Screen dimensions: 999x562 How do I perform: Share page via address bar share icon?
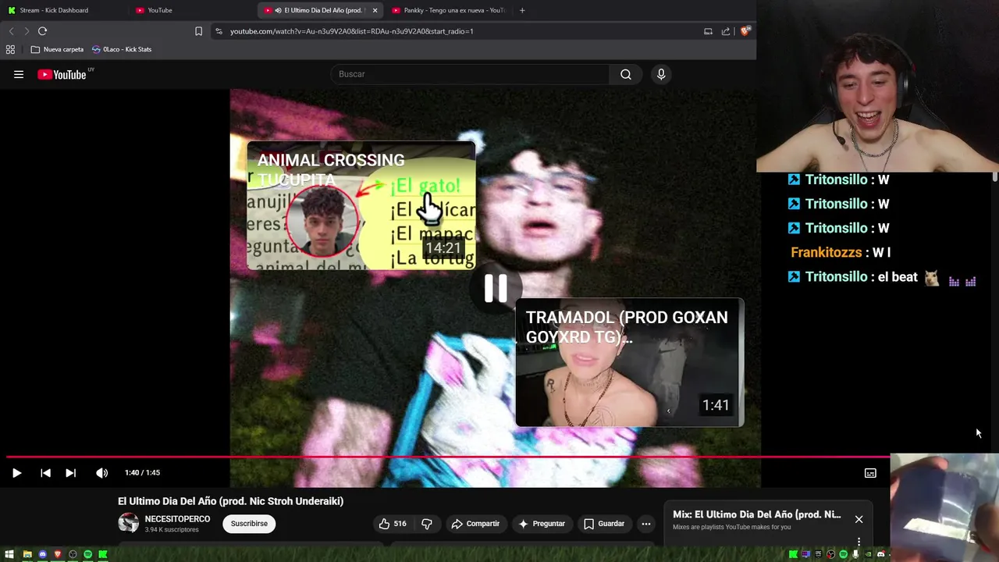click(726, 31)
